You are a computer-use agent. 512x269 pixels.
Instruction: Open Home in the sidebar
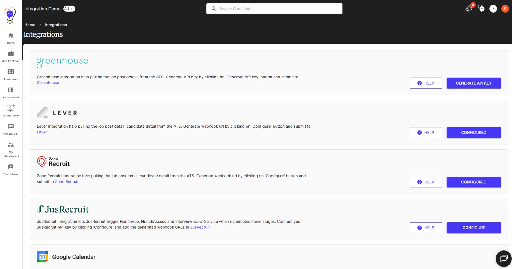tap(11, 38)
